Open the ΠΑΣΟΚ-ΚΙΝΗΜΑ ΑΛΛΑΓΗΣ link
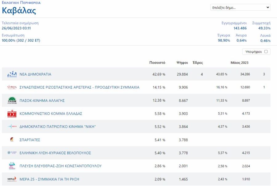This screenshot has width=277, height=186. [42, 100]
